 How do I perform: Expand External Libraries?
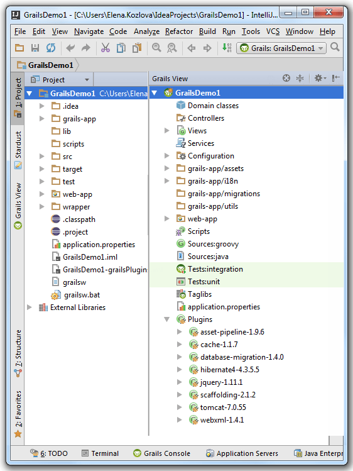click(30, 308)
